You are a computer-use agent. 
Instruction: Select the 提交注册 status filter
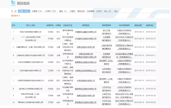pyautogui.click(x=81, y=11)
